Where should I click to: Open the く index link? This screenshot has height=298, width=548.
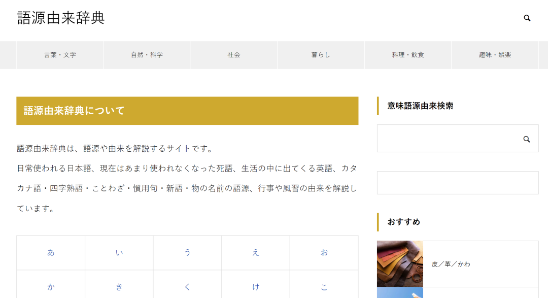click(187, 287)
